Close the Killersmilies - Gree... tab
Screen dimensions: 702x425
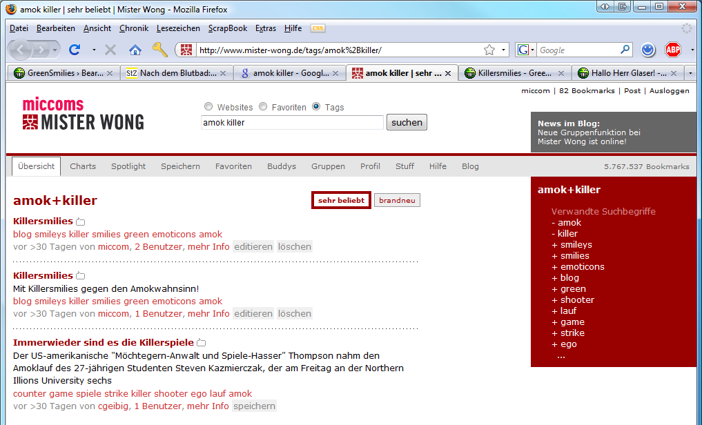561,73
